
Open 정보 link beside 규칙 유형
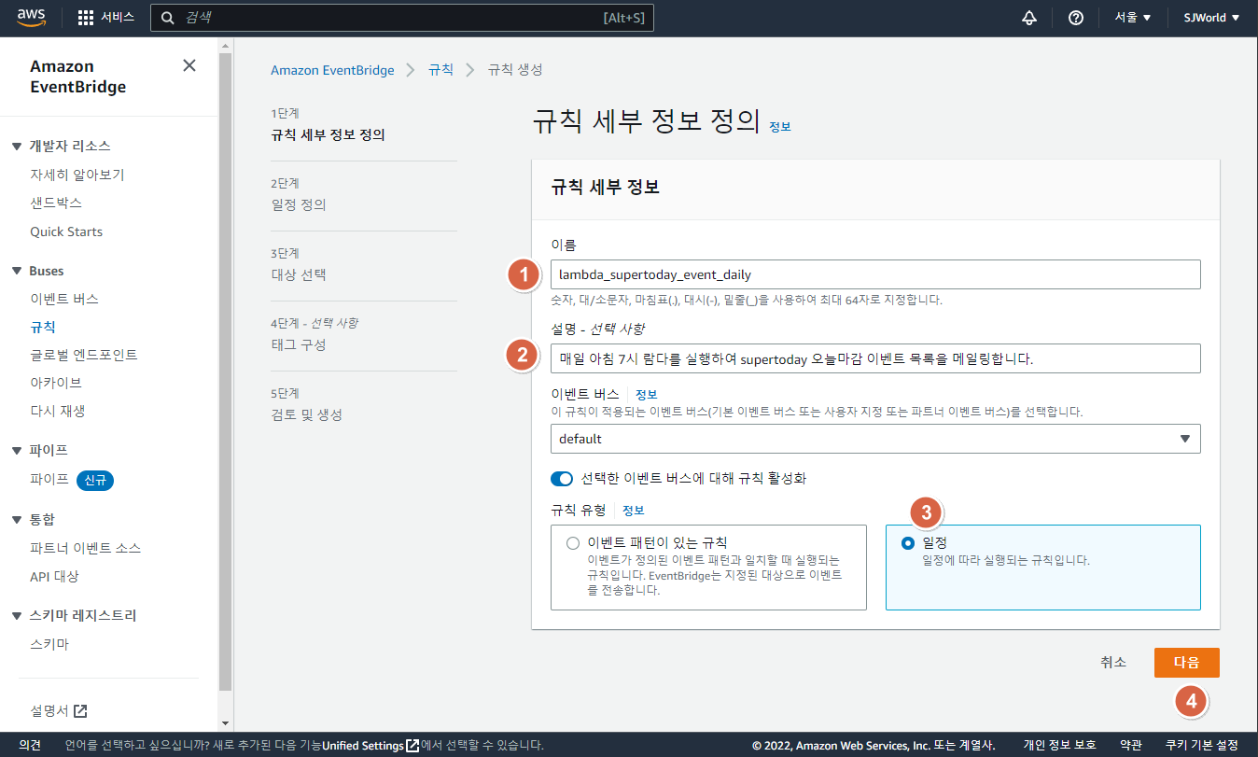[634, 511]
